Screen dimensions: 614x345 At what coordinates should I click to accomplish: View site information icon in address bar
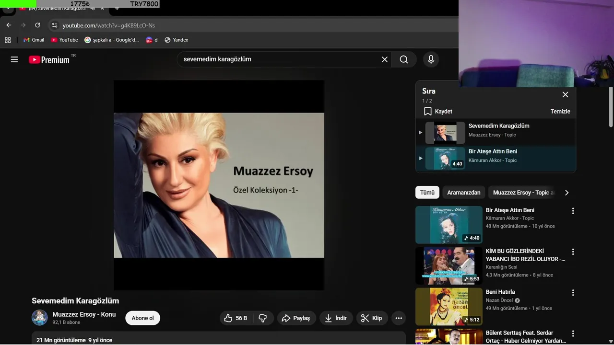(x=54, y=25)
